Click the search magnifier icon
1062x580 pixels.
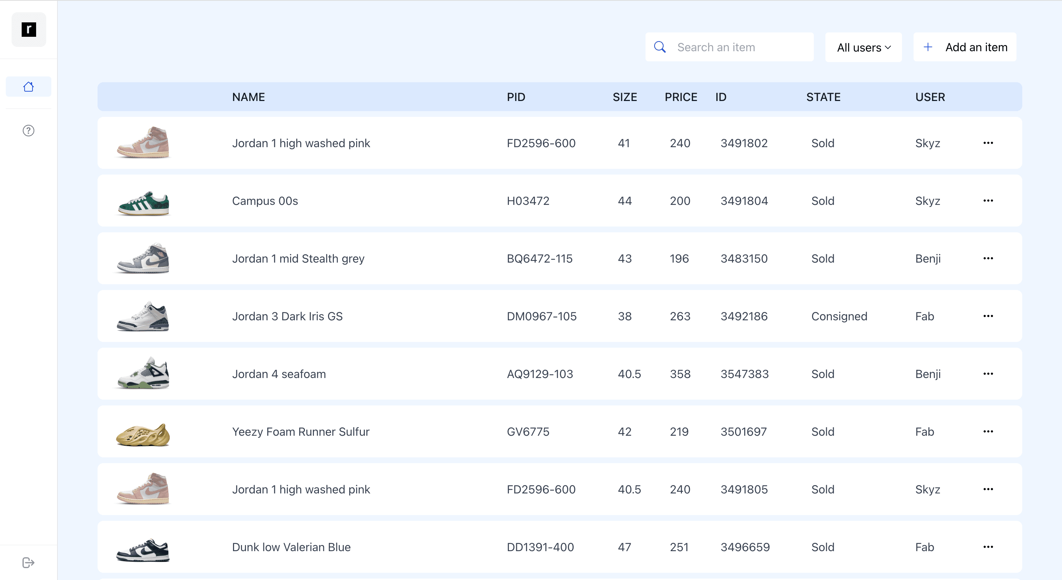(x=660, y=47)
